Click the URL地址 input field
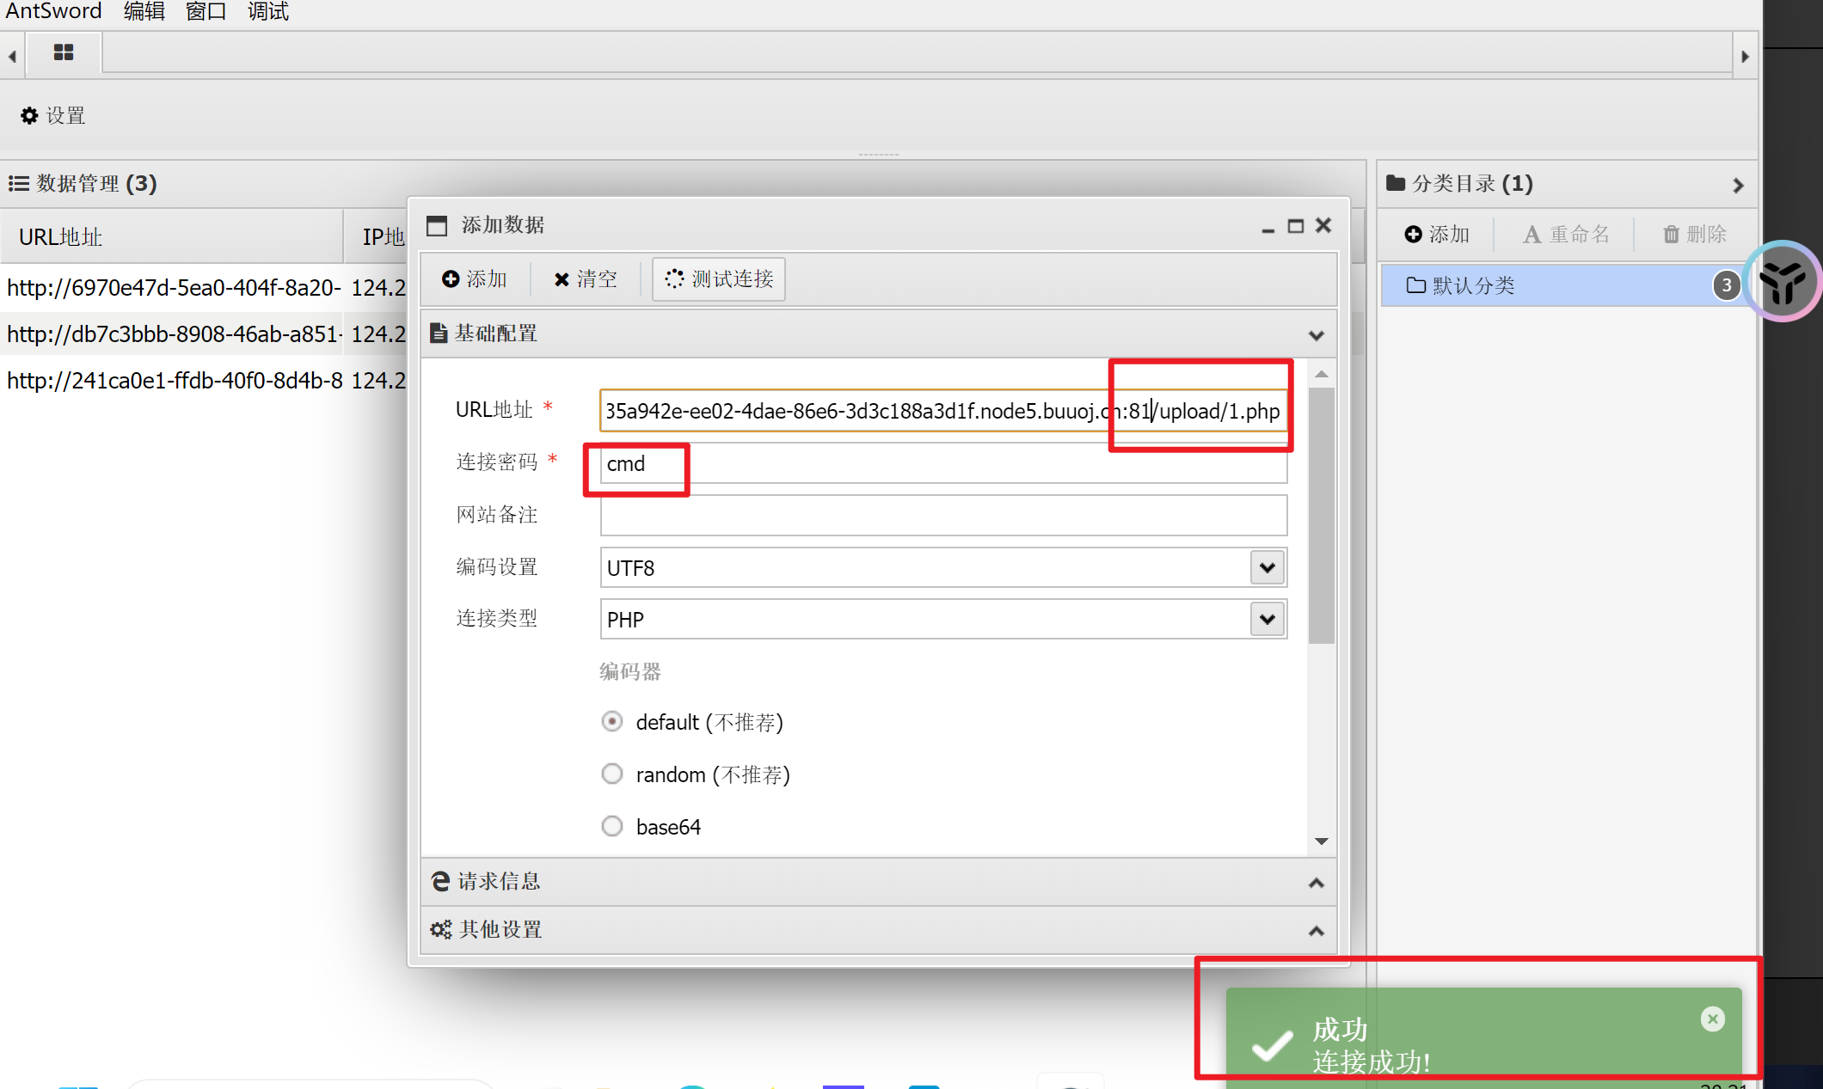The height and width of the screenshot is (1089, 1823). point(943,411)
